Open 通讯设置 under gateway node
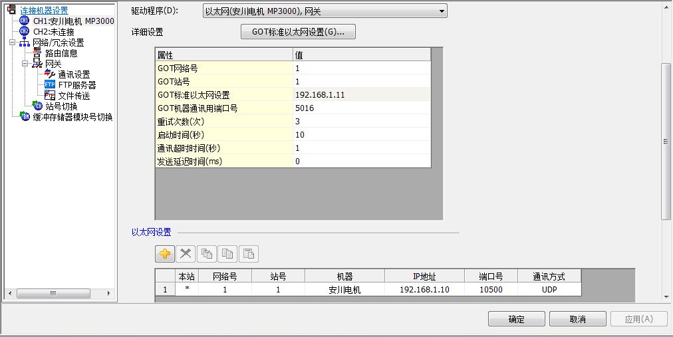673x337 pixels. click(x=73, y=74)
